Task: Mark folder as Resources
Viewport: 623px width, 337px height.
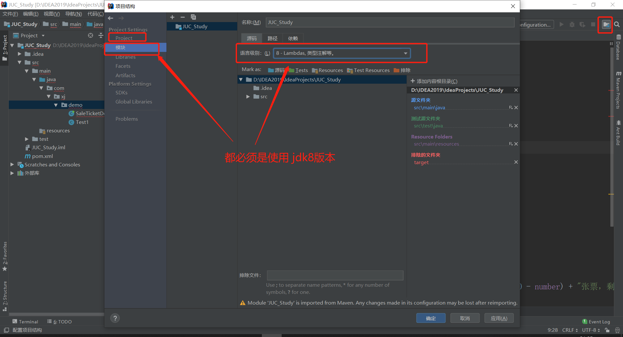Action: pyautogui.click(x=327, y=70)
